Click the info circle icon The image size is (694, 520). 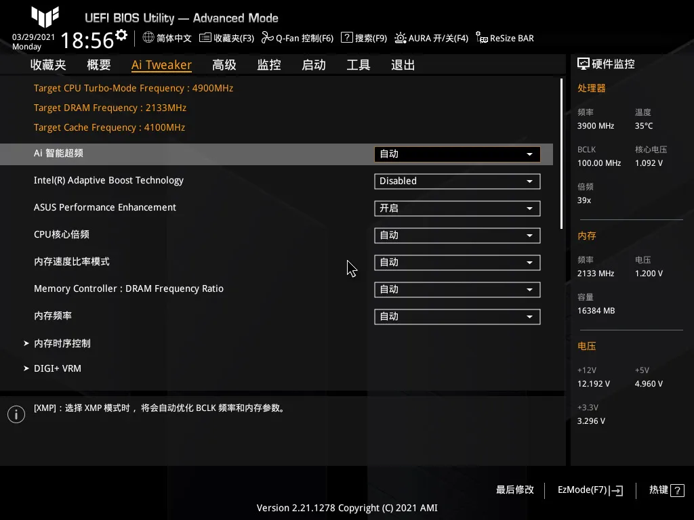[16, 414]
